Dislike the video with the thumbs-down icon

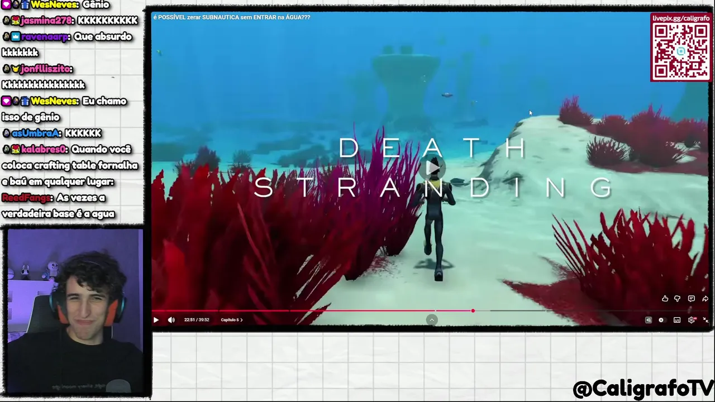[677, 299]
